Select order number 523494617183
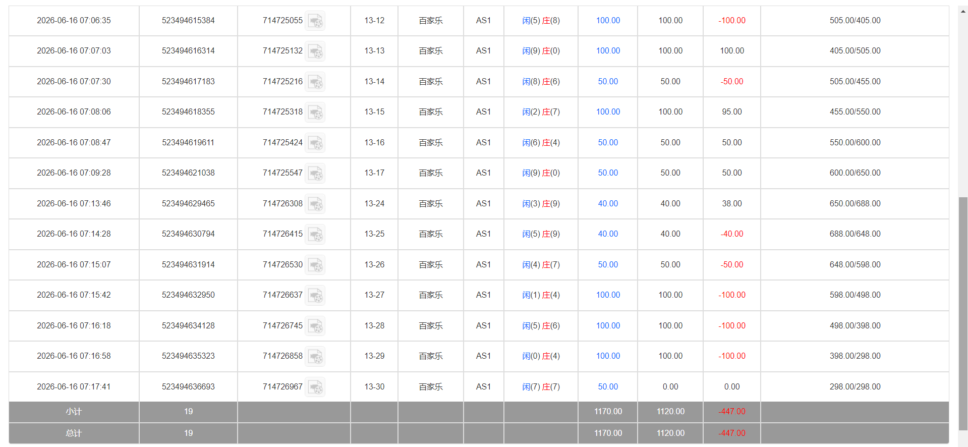This screenshot has width=968, height=447. coord(188,82)
